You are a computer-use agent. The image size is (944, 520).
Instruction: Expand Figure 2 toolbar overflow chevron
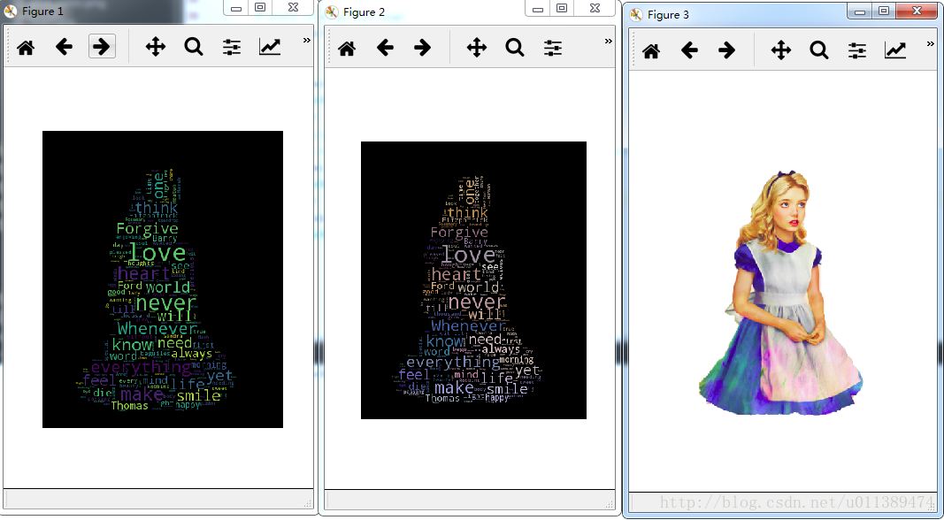tap(608, 41)
